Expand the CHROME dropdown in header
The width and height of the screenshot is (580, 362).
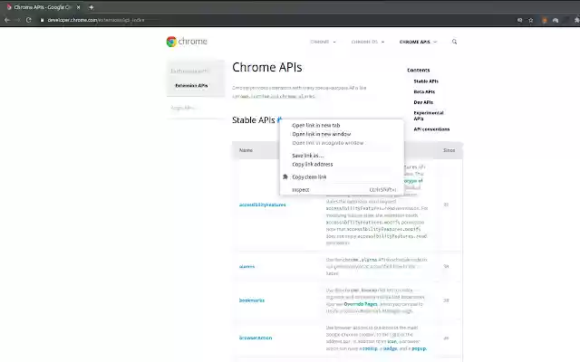pyautogui.click(x=323, y=42)
